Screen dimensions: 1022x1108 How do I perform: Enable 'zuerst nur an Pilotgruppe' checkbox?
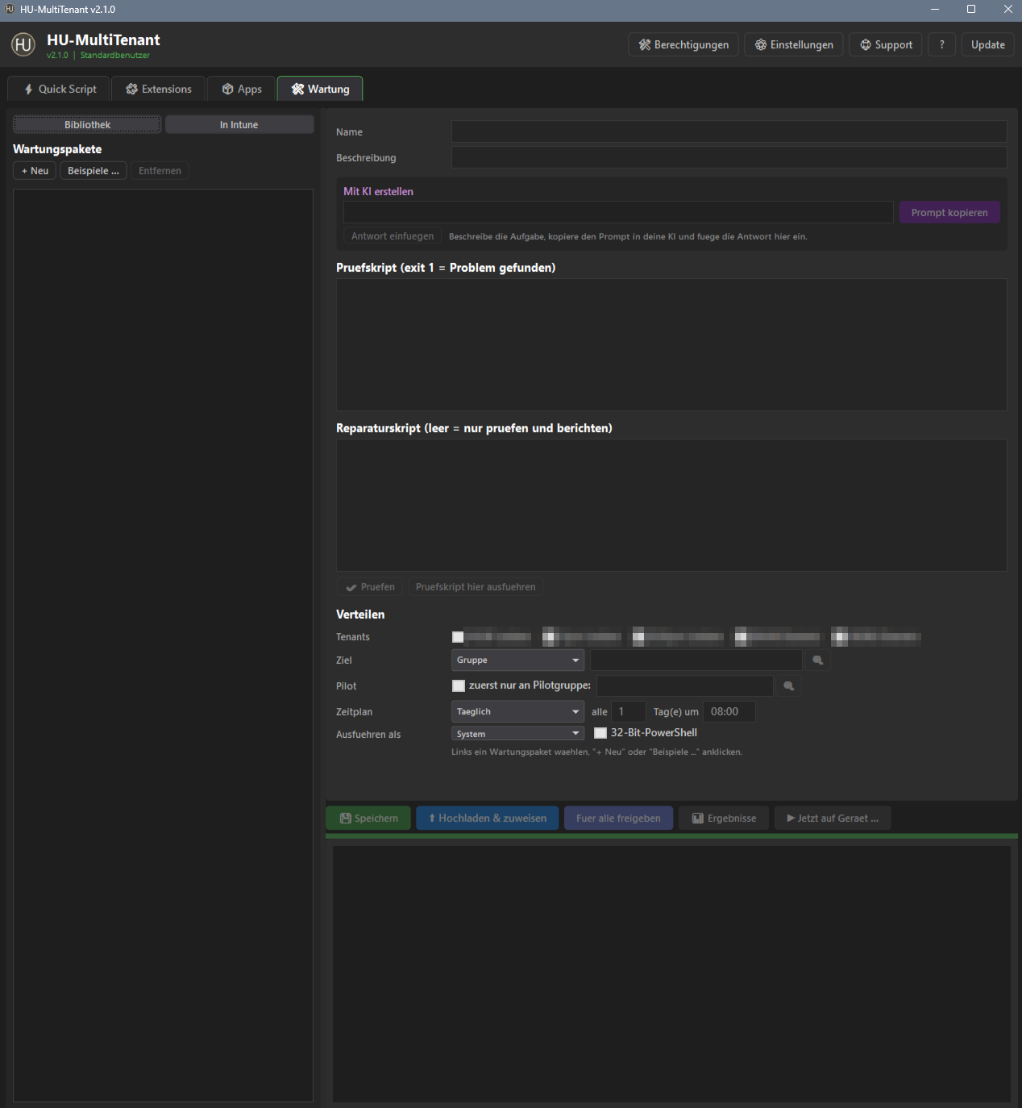click(x=459, y=686)
